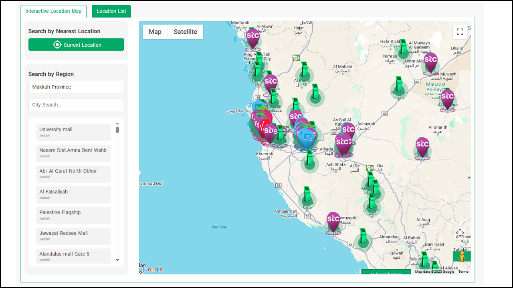513x288 pixels.
Task: Select the green kiosk marker at Radwan
Action: point(399,87)
